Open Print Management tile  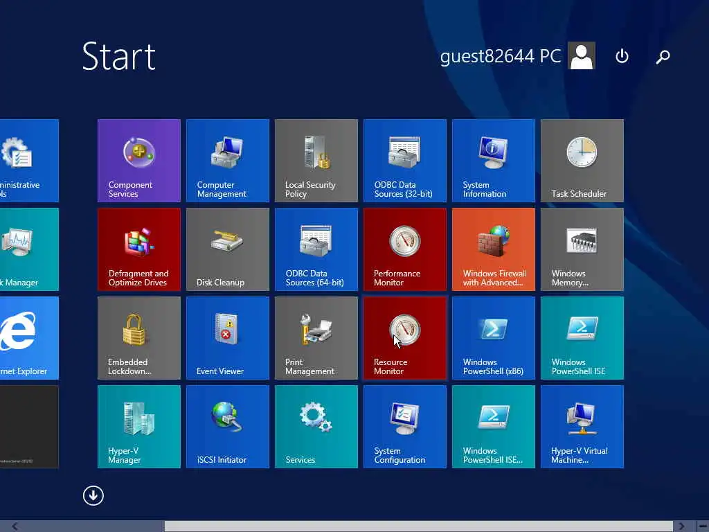[316, 338]
